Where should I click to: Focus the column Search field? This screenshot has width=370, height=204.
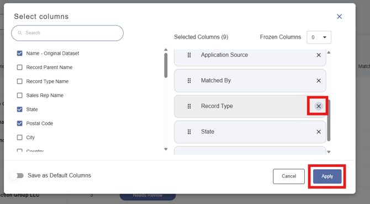pos(67,33)
